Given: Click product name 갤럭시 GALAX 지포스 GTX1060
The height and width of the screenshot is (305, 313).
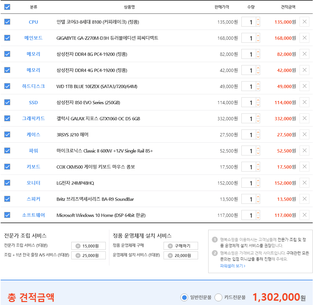Looking at the screenshot, I should (x=98, y=119).
